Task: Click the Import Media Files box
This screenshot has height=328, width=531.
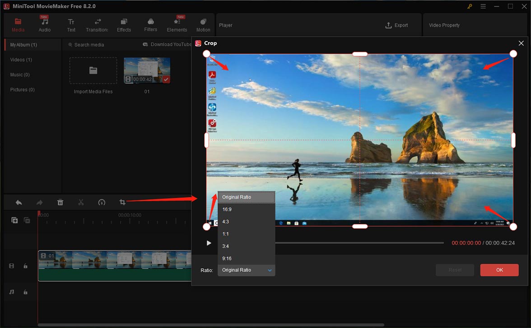Action: (93, 70)
